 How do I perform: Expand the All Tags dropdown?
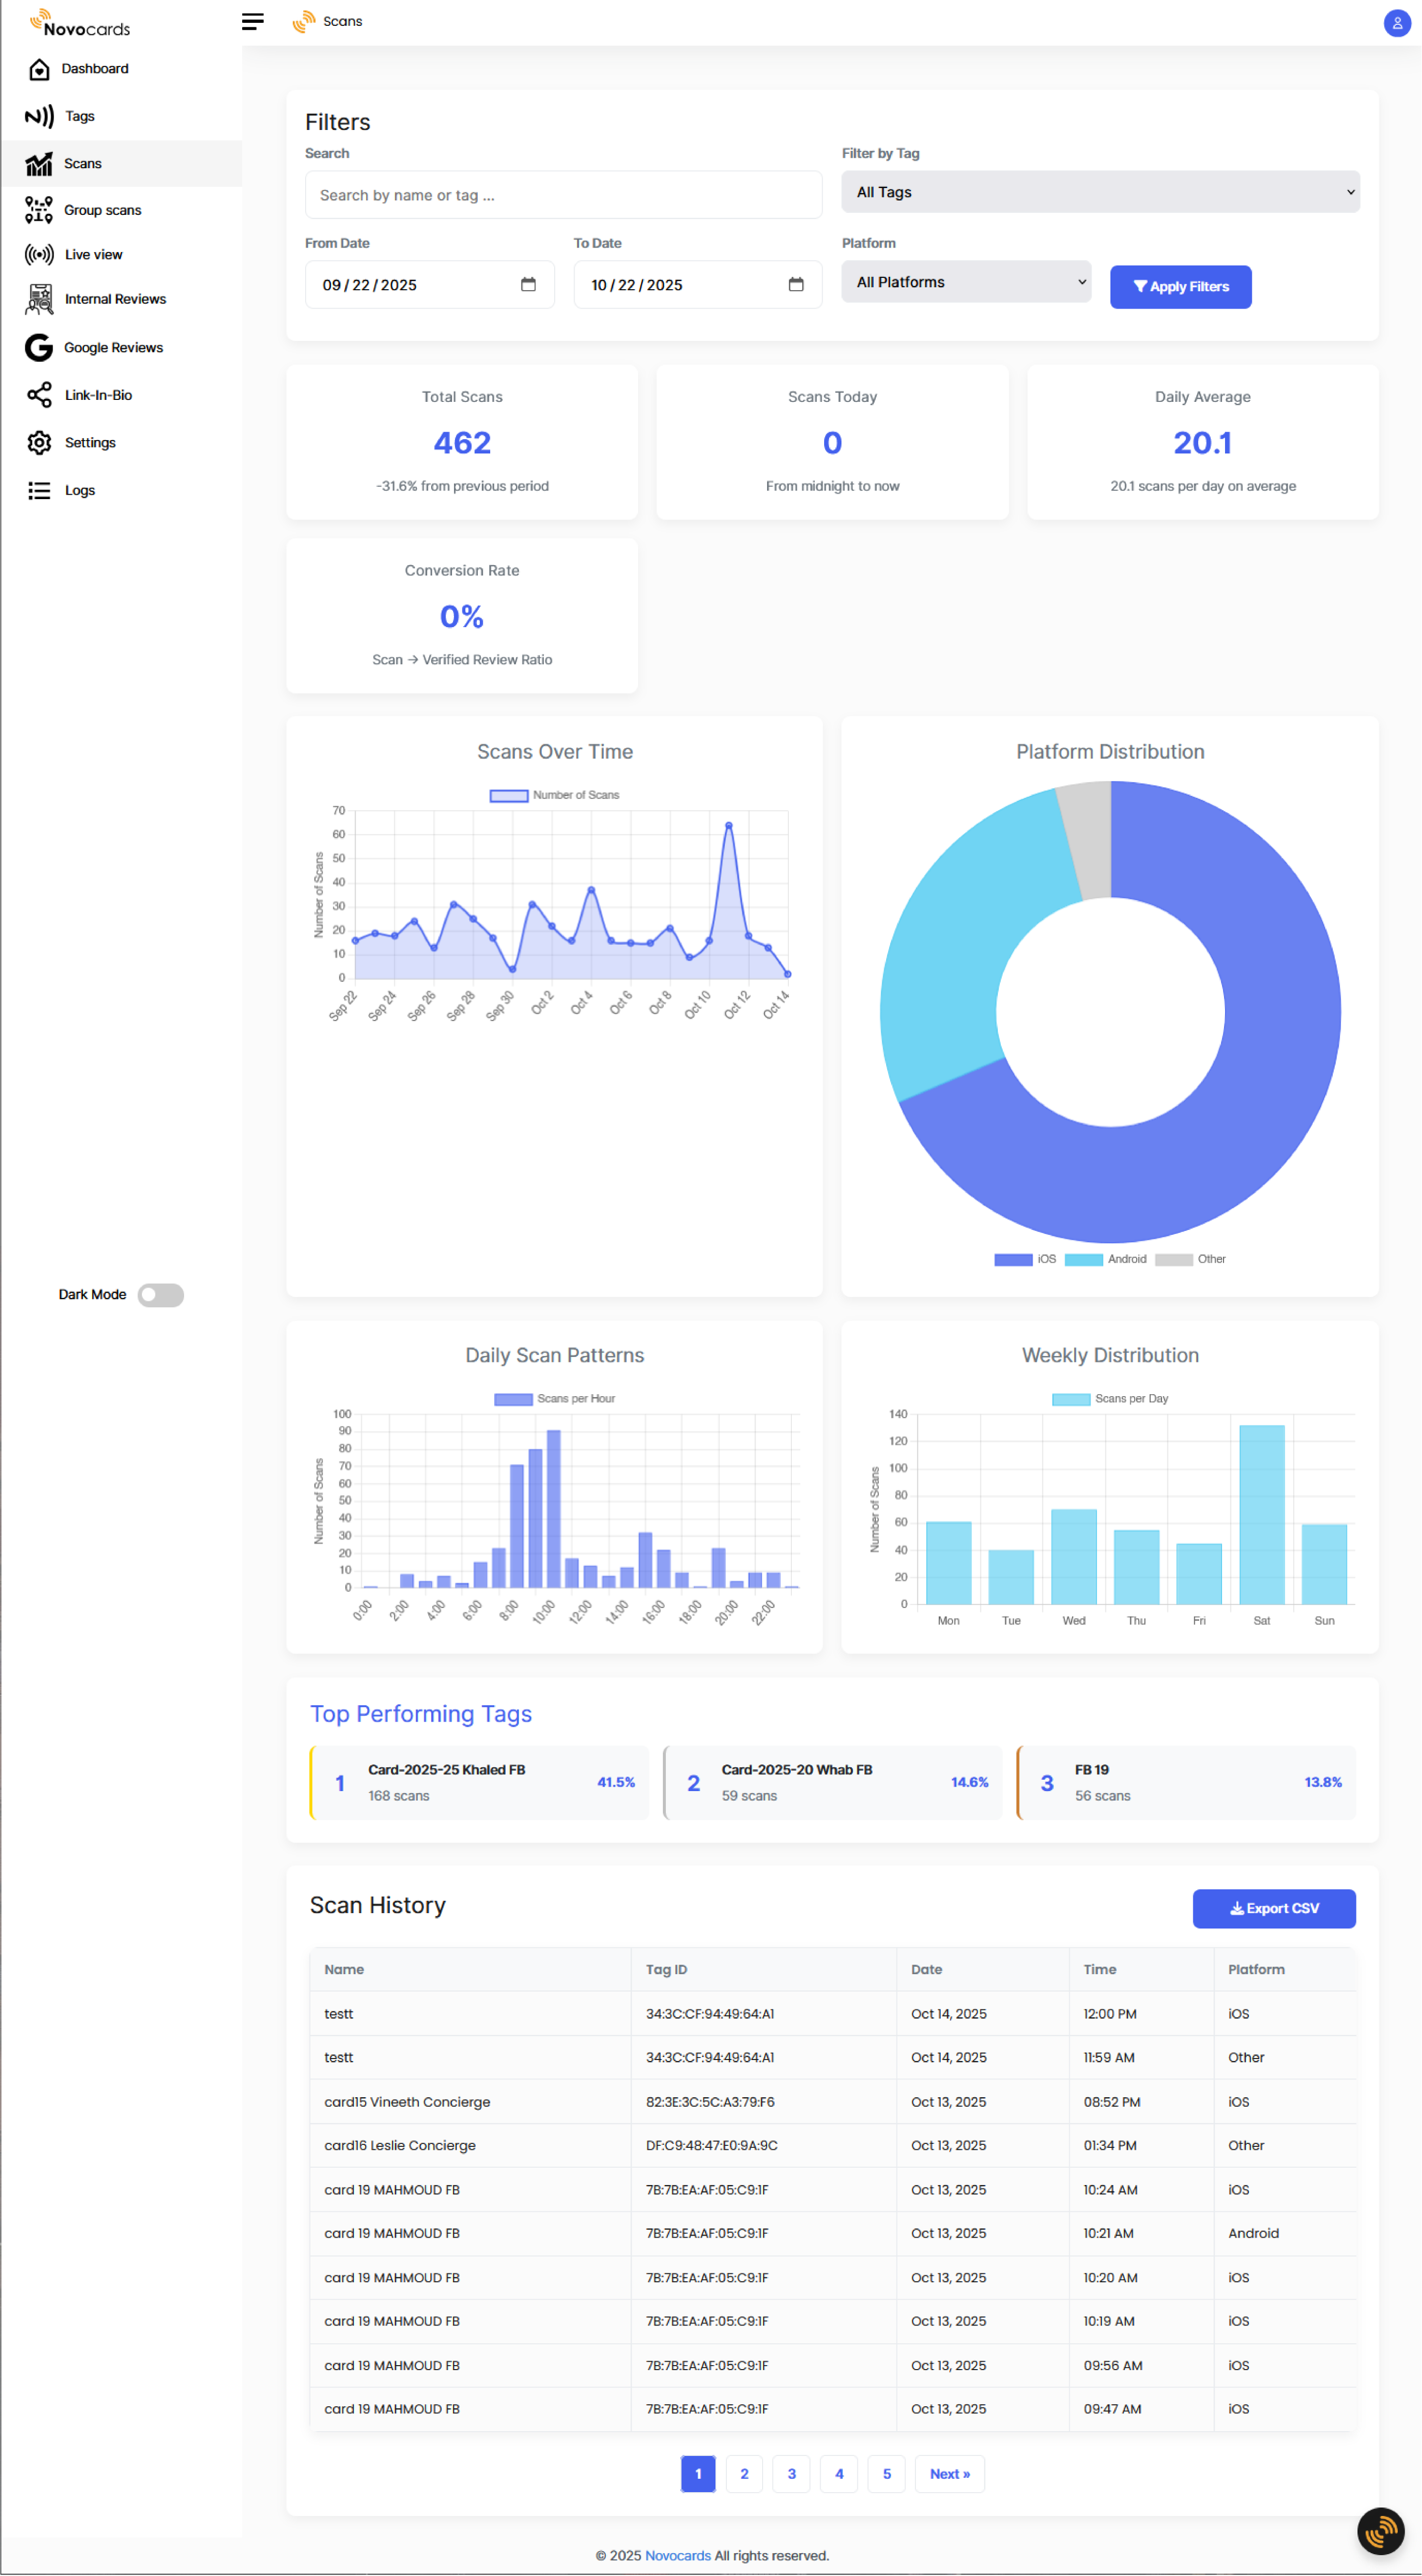[x=1100, y=192]
